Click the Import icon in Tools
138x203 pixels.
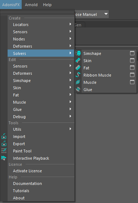click(x=4, y=136)
